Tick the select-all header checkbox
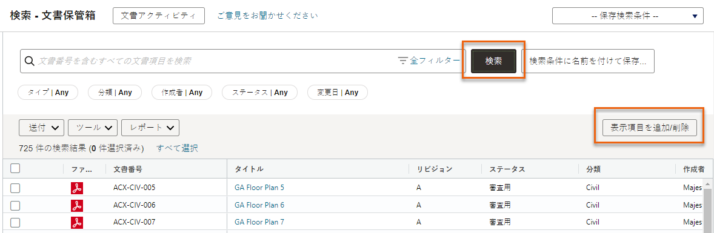Image resolution: width=714 pixels, height=233 pixels. click(15, 168)
